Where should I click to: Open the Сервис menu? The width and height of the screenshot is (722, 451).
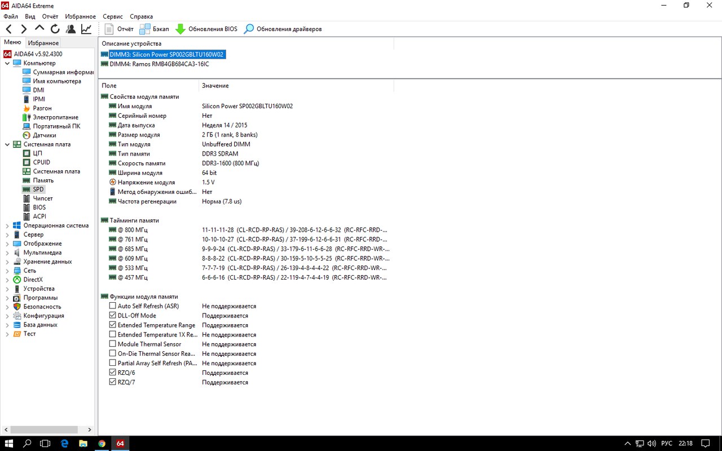pyautogui.click(x=113, y=16)
